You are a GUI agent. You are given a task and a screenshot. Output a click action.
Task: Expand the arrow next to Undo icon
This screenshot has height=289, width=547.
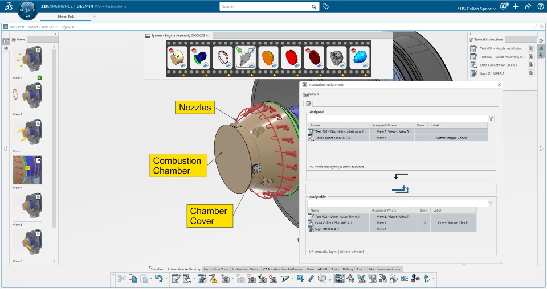coord(166,279)
